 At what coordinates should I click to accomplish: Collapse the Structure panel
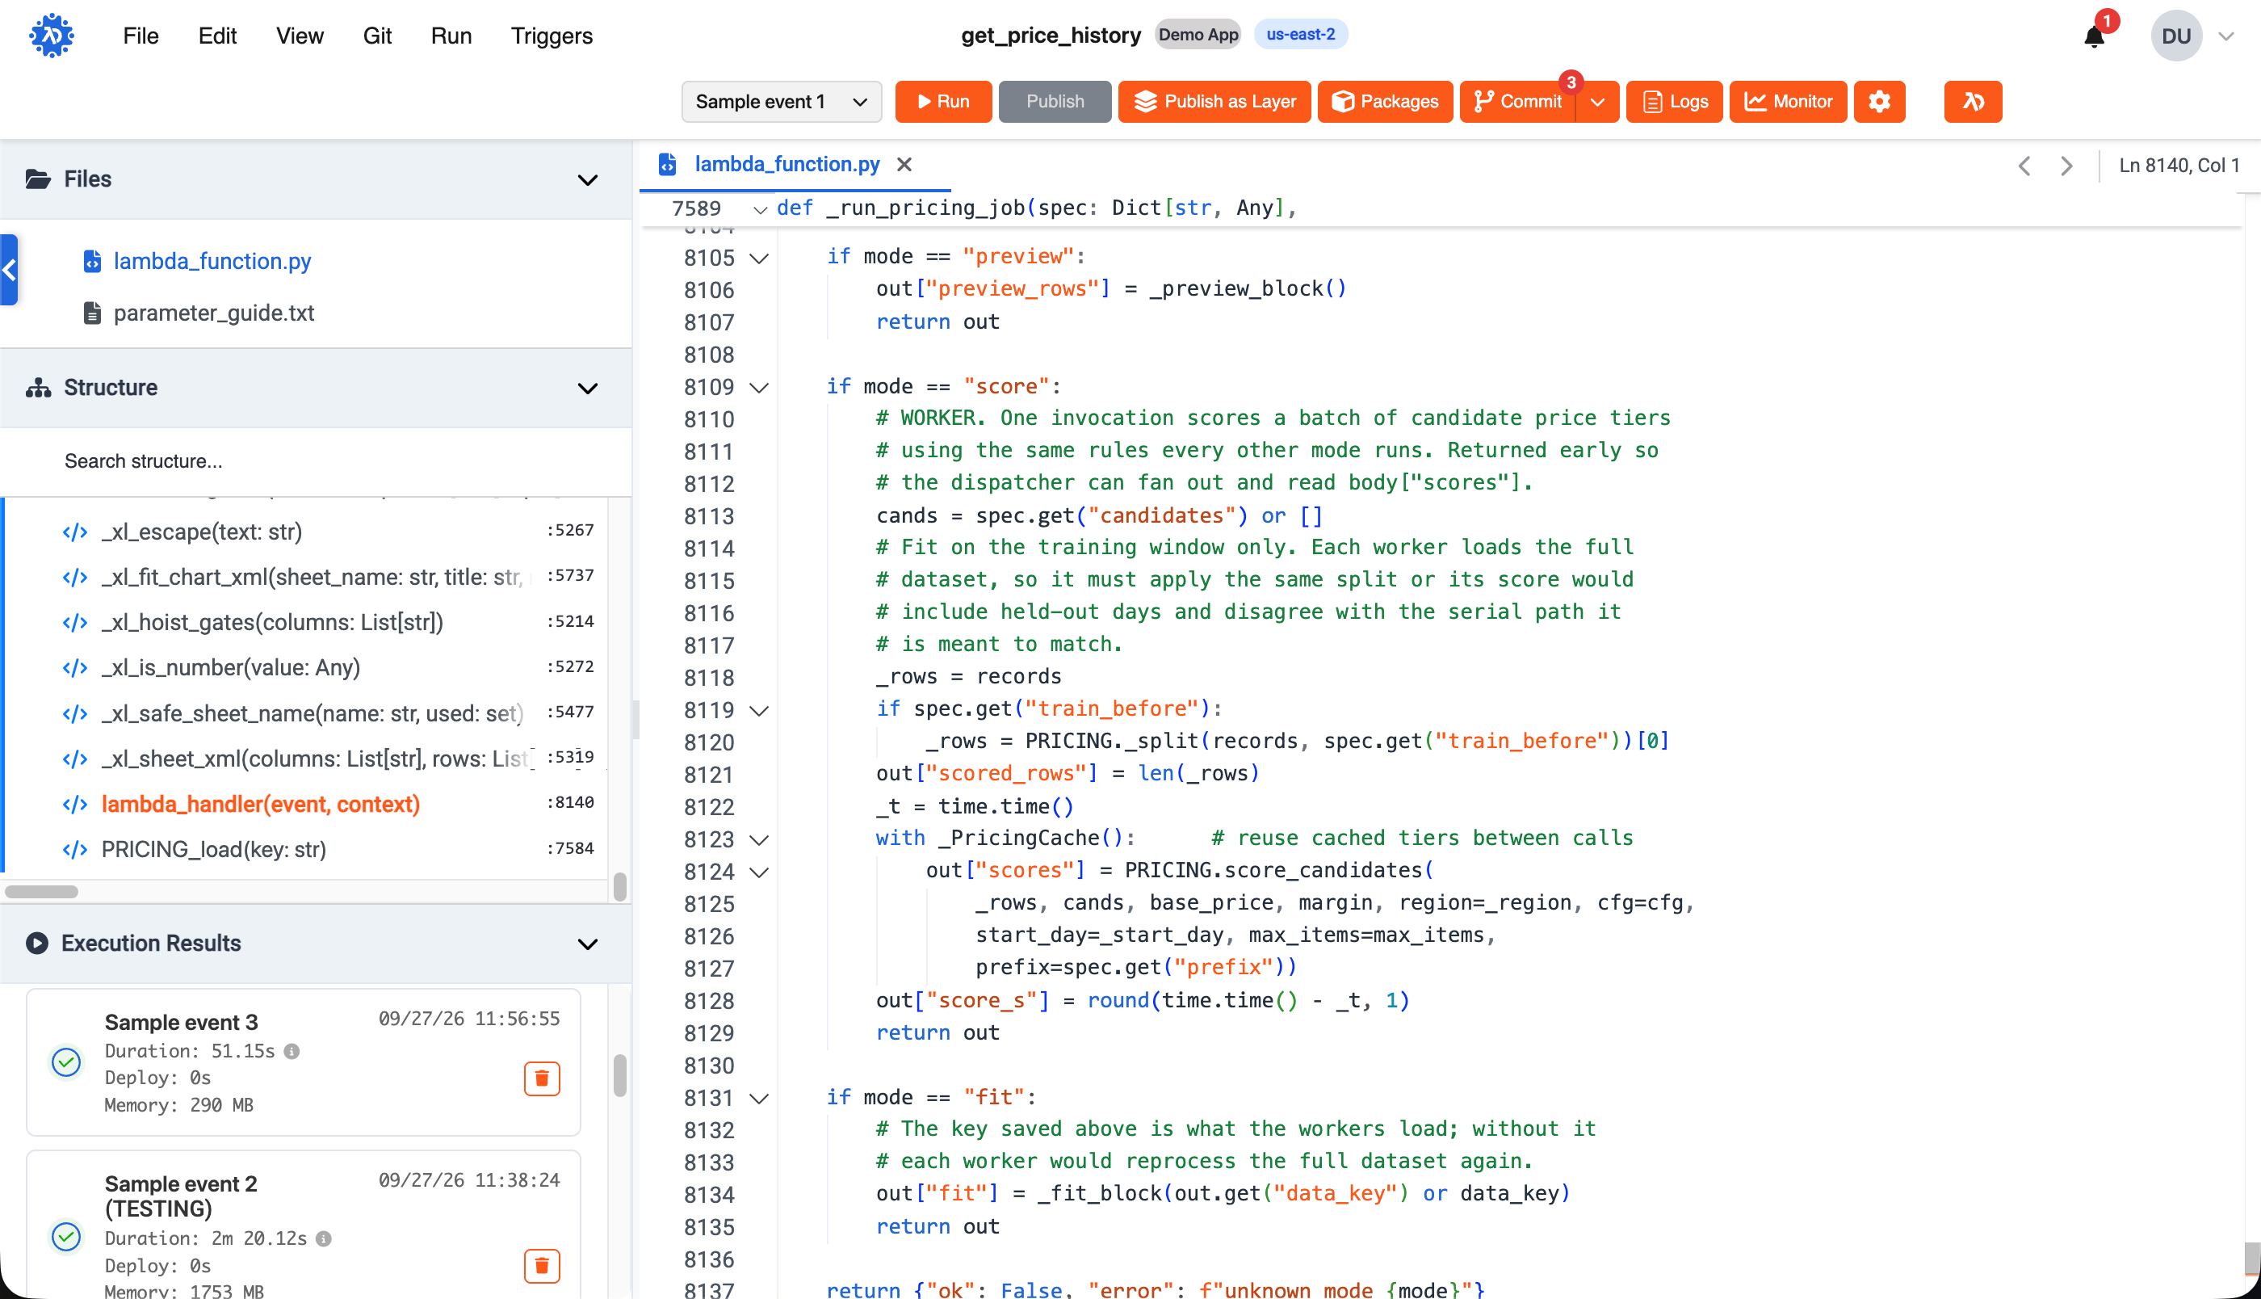[588, 388]
